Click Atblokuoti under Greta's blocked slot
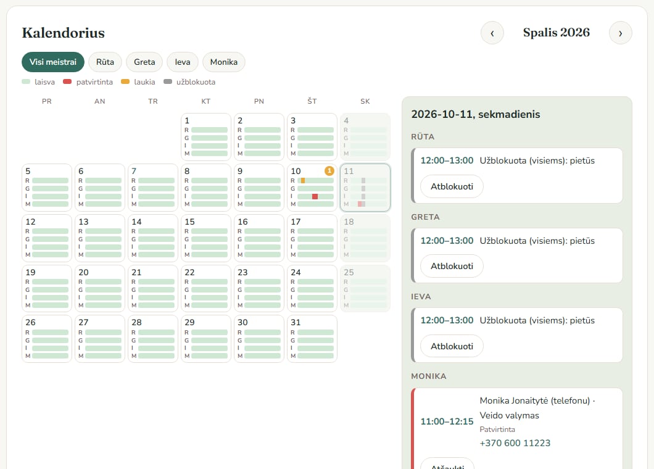This screenshot has width=654, height=469. click(452, 266)
